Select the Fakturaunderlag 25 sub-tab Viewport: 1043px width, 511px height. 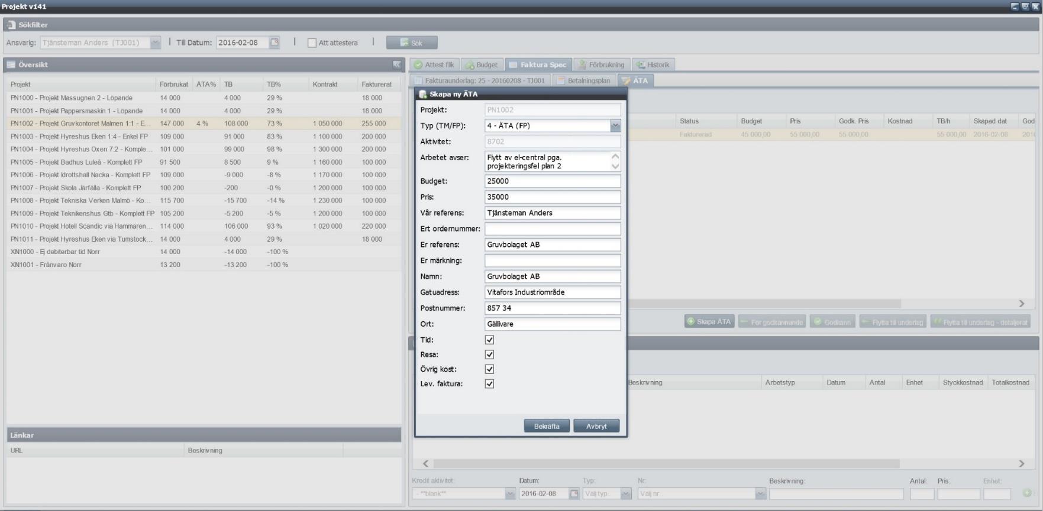480,81
